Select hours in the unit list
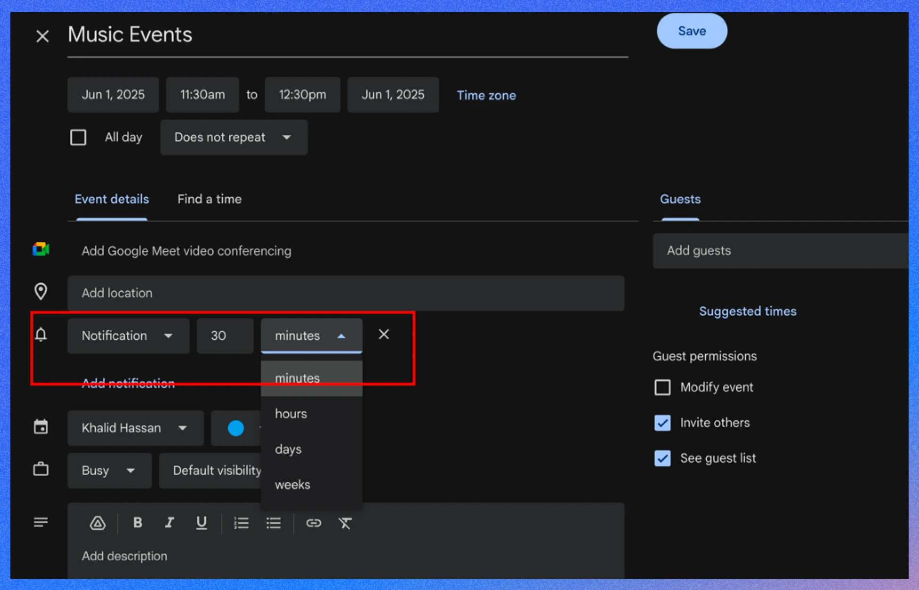Viewport: 919px width, 590px height. click(311, 414)
